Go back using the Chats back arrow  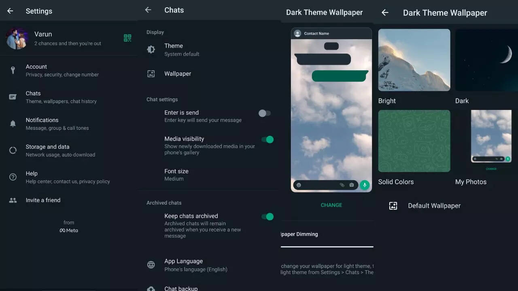148,10
